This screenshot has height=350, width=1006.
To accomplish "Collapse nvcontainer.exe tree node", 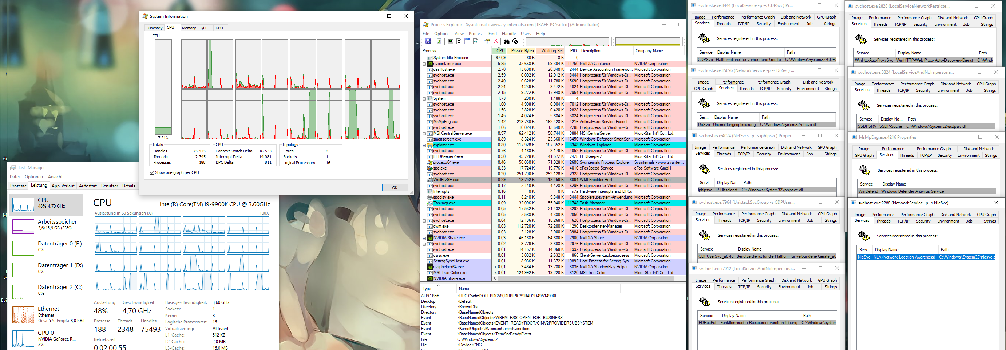I will click(x=424, y=64).
